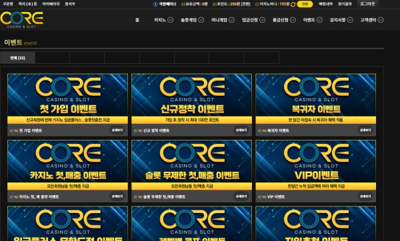Click the icon beside 카지노머니 balance
The width and height of the screenshot is (400, 241).
pyautogui.click(x=257, y=4)
